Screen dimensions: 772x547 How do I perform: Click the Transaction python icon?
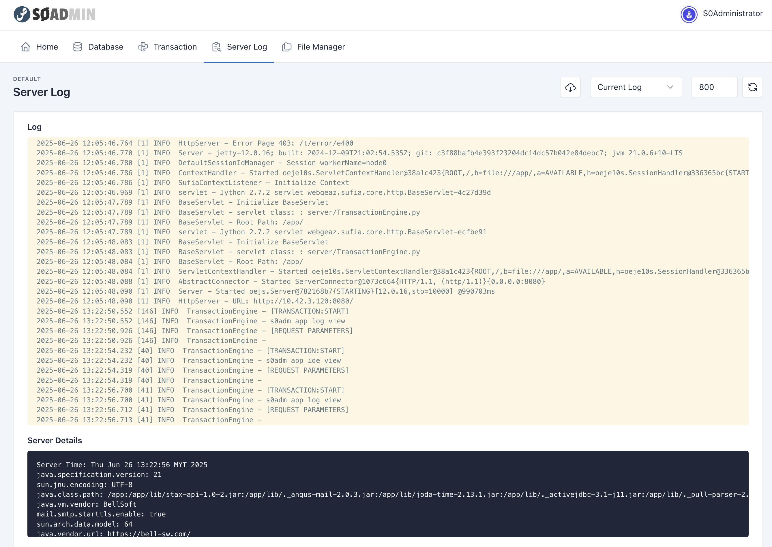click(x=143, y=47)
